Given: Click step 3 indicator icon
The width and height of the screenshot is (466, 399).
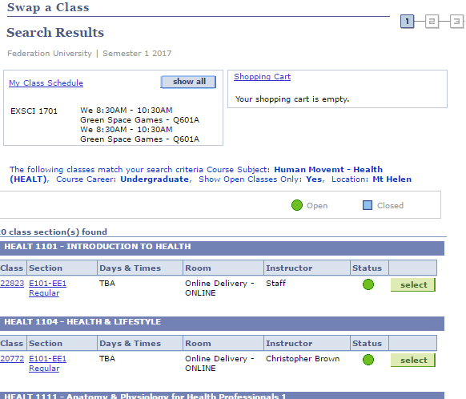Looking at the screenshot, I should click(456, 22).
